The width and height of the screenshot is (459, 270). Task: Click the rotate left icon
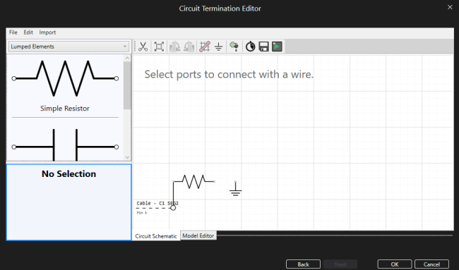click(x=189, y=47)
